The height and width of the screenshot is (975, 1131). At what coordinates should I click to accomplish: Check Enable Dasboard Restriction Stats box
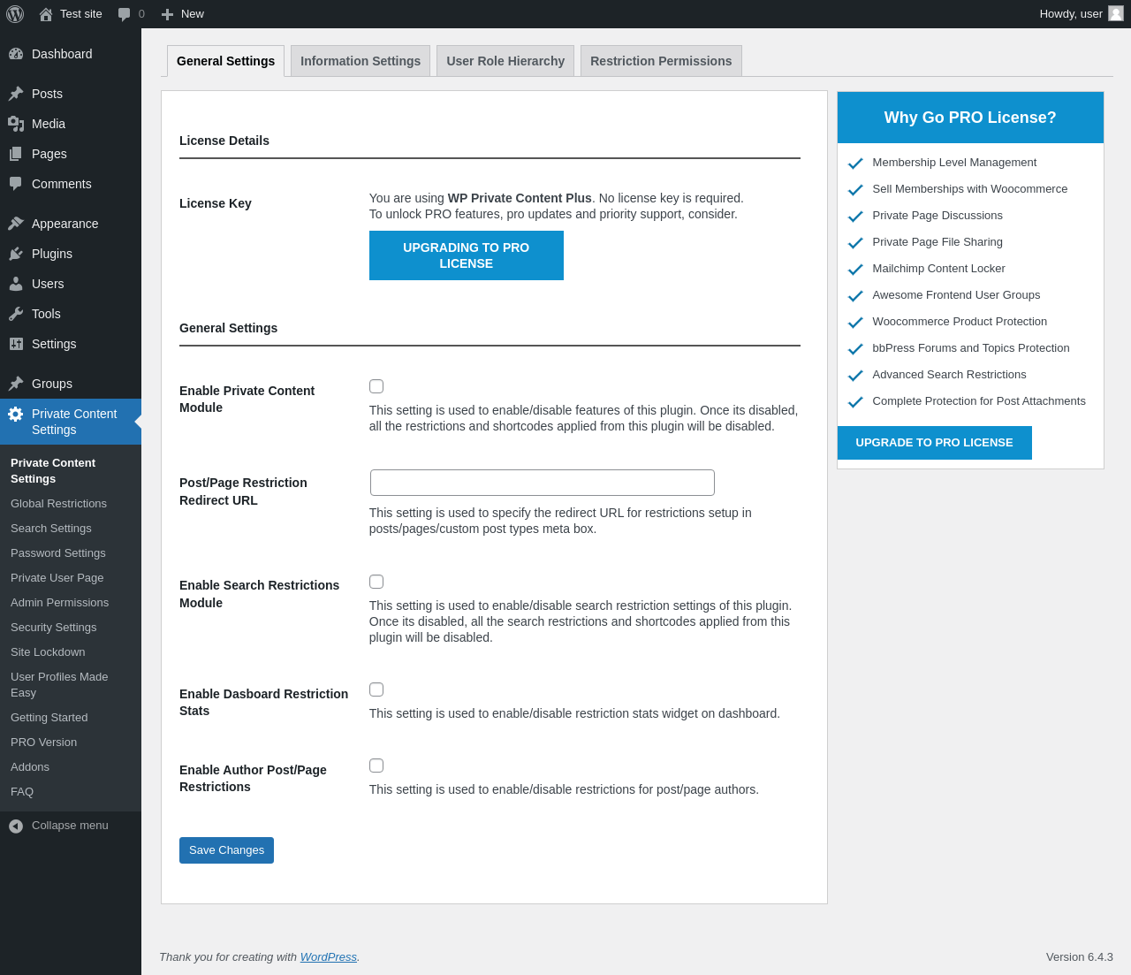point(376,689)
